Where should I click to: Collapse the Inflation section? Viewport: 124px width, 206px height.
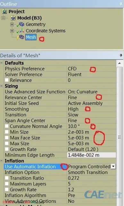(x=2, y=161)
